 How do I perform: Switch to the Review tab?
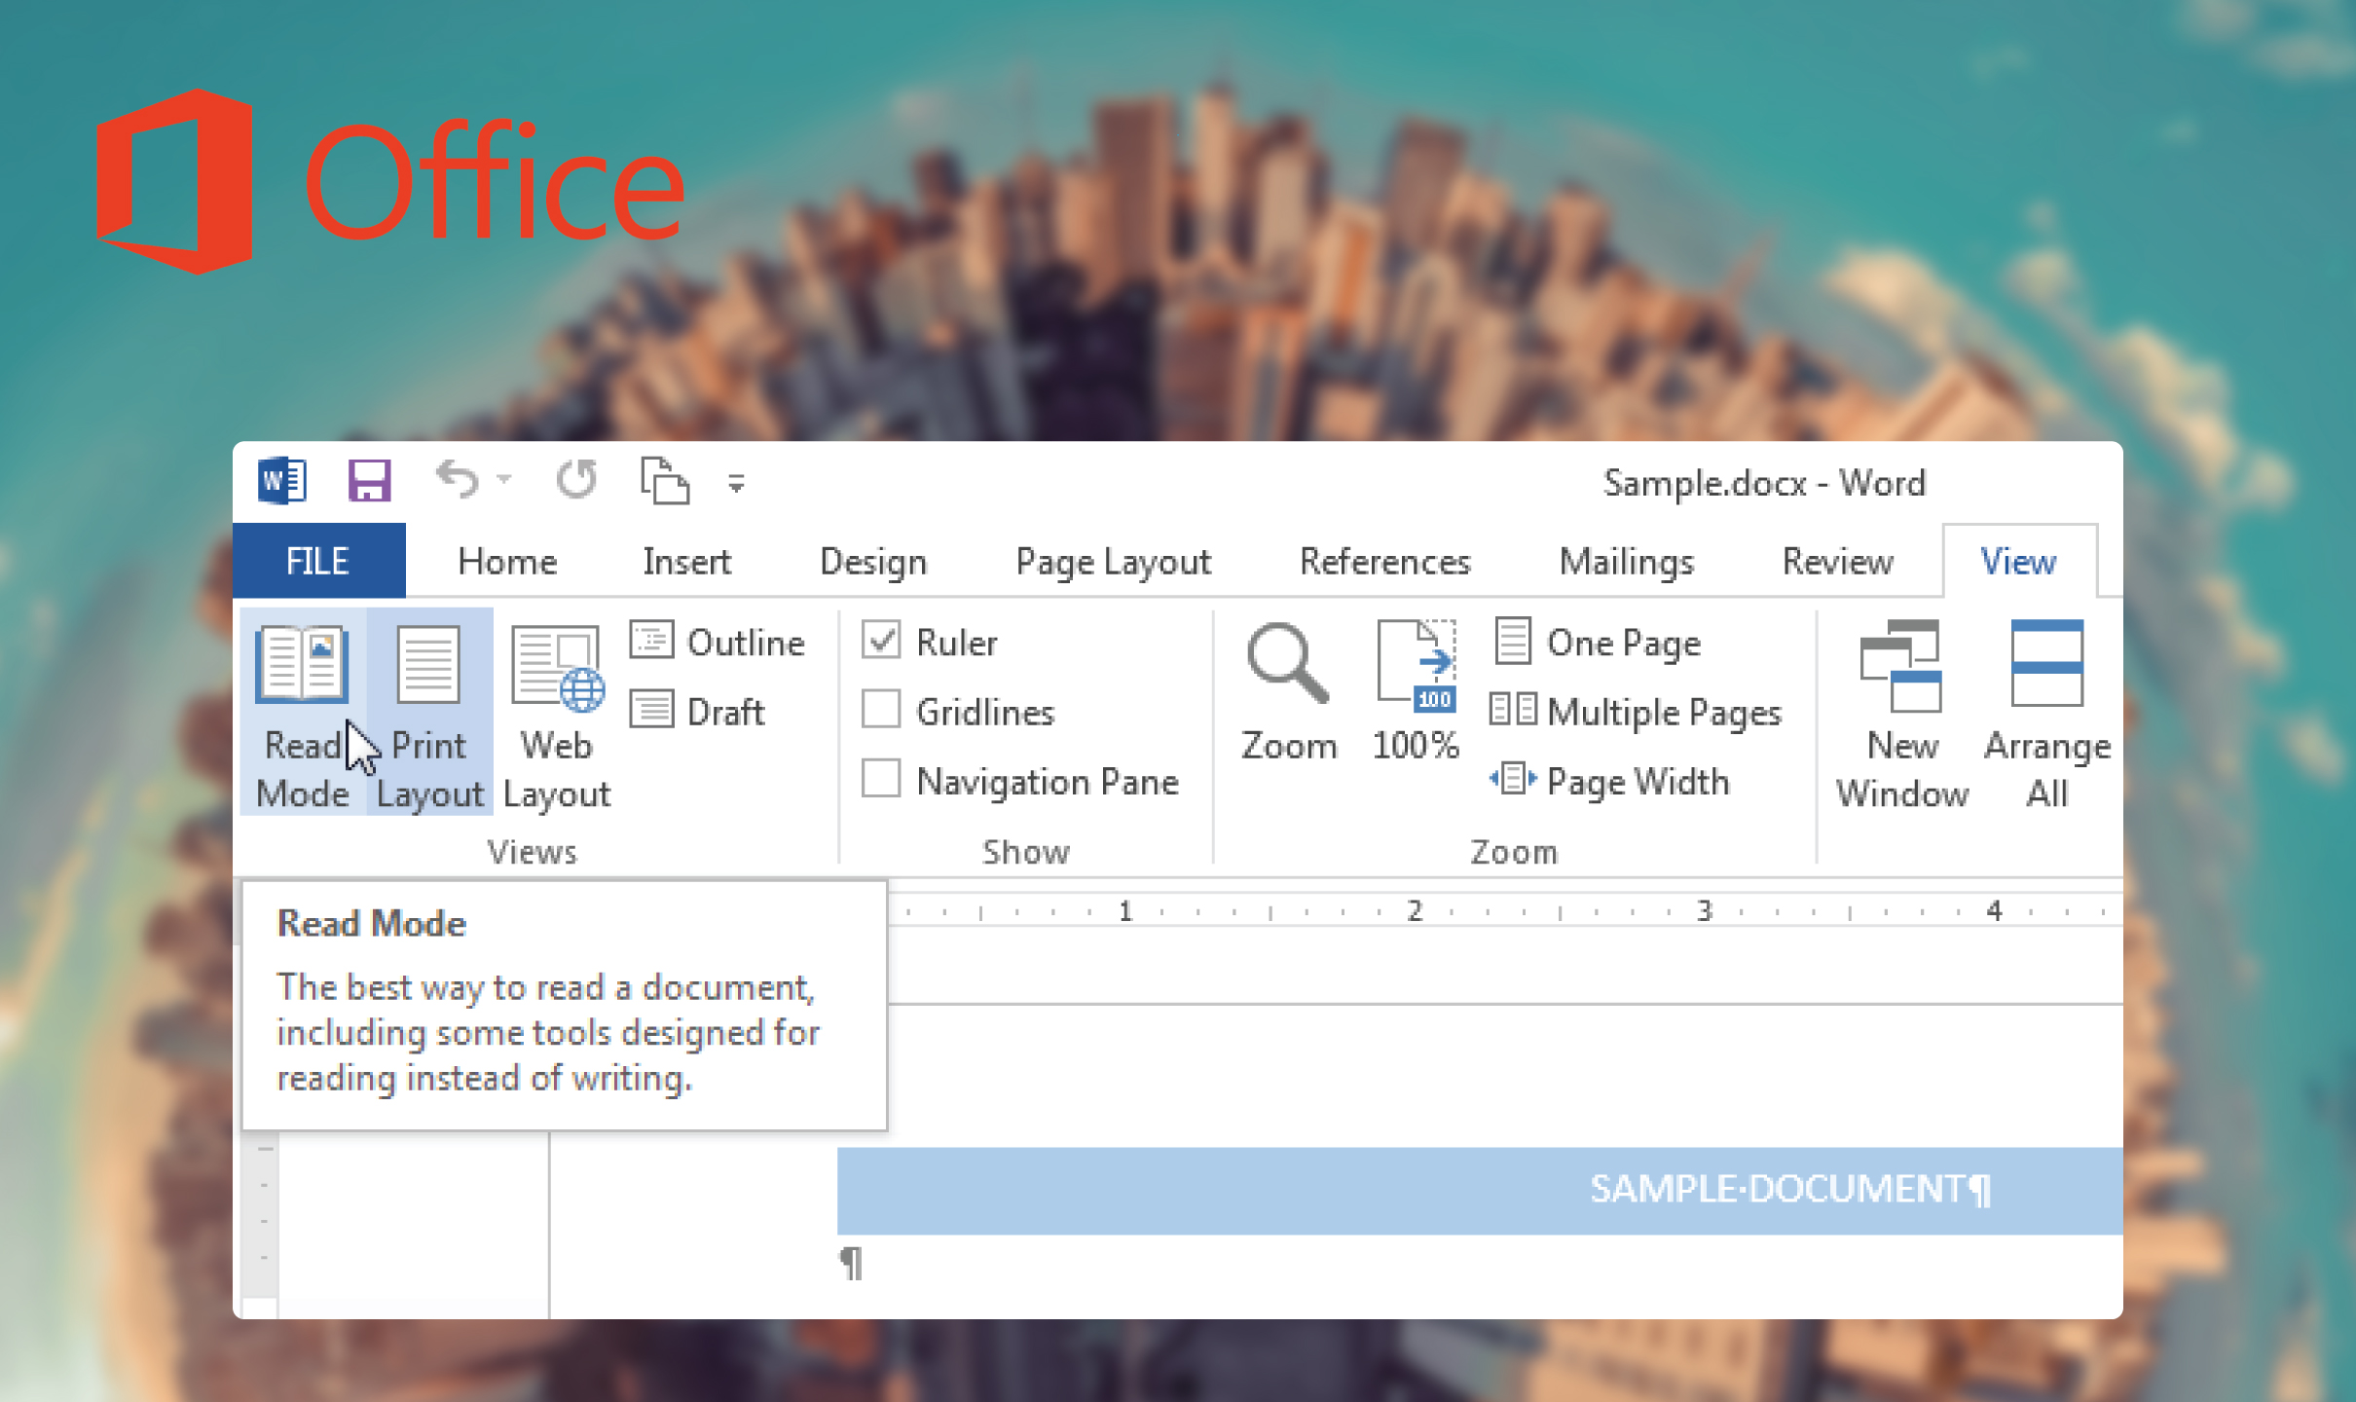click(x=1837, y=562)
